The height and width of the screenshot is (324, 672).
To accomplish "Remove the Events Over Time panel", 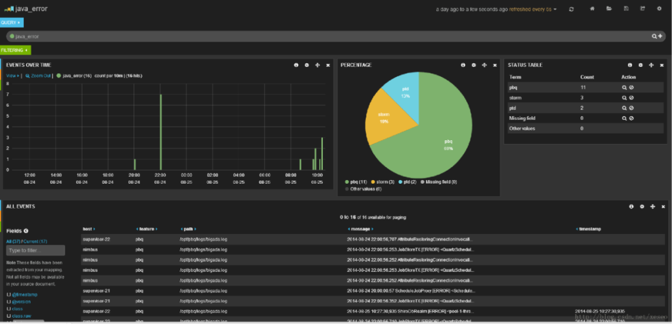I will click(x=328, y=65).
